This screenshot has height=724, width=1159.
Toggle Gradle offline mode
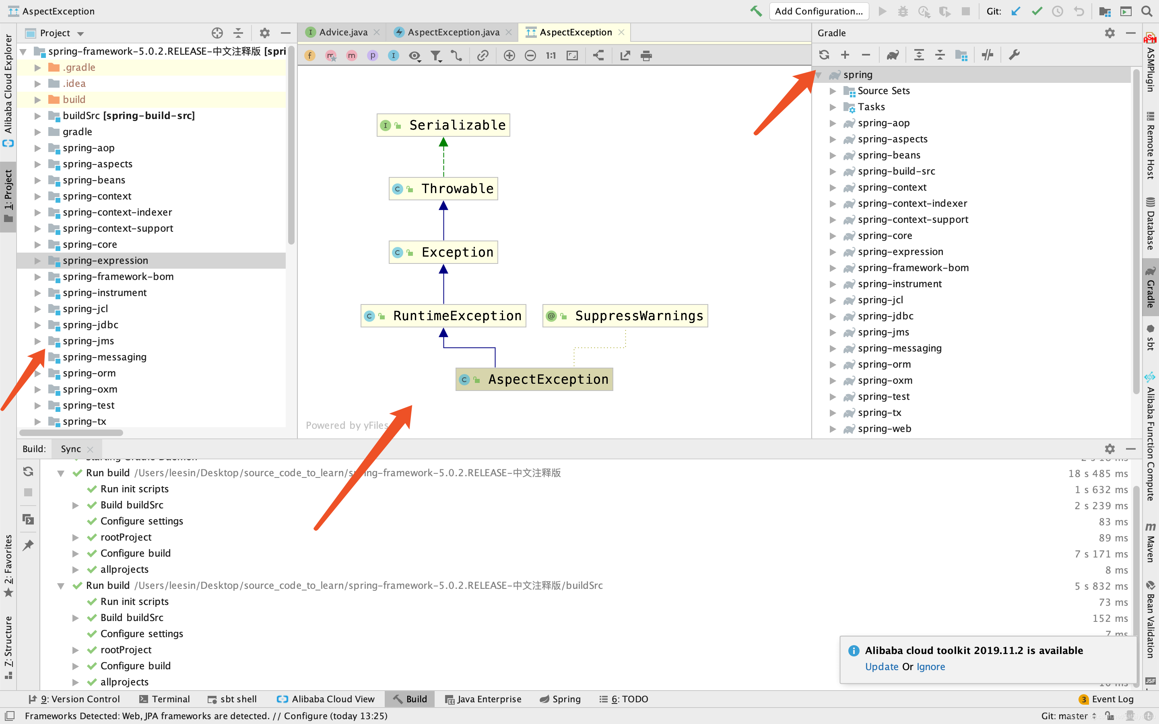click(x=988, y=55)
